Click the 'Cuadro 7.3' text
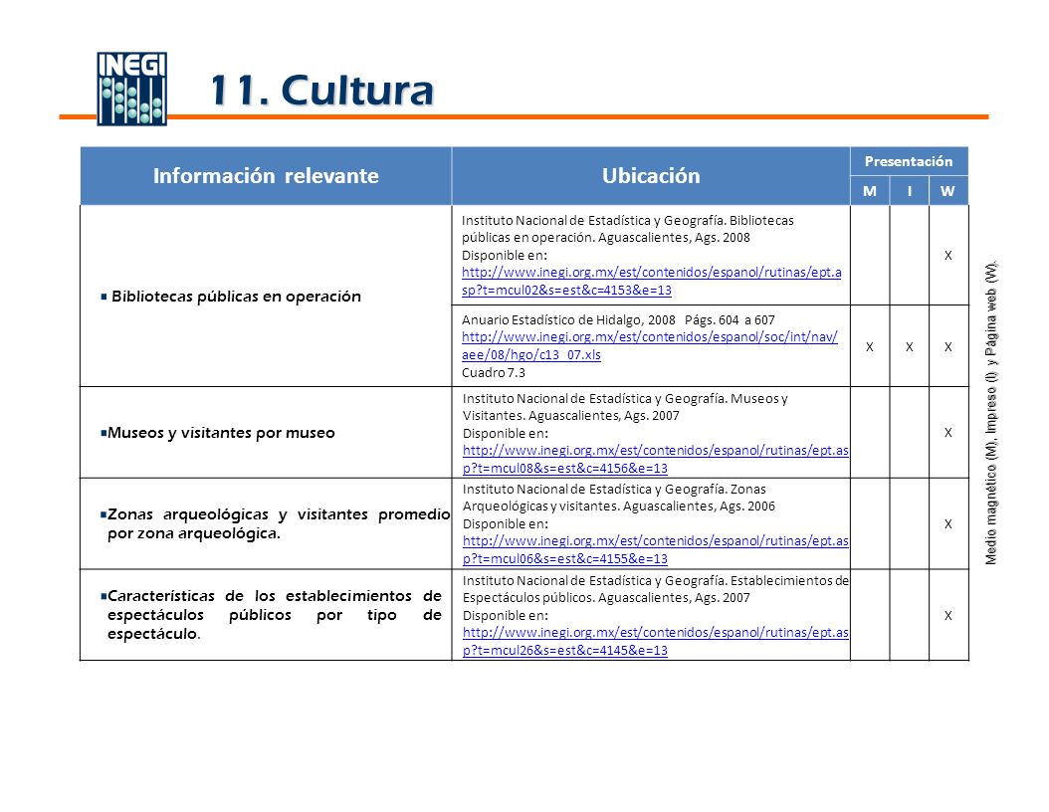 pos(494,372)
